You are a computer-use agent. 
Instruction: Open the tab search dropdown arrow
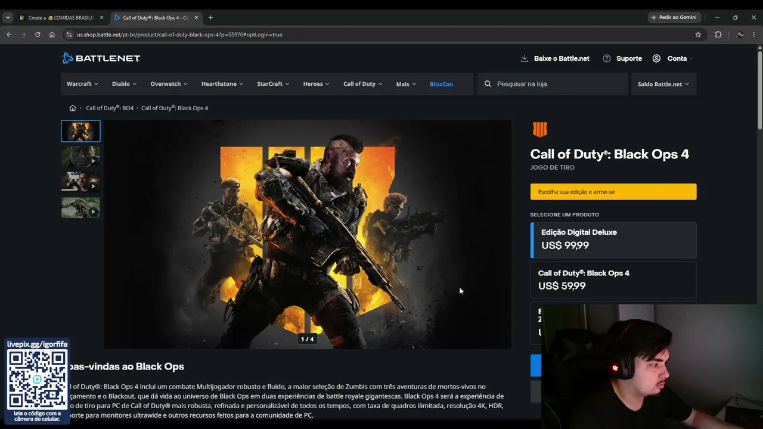click(x=8, y=18)
